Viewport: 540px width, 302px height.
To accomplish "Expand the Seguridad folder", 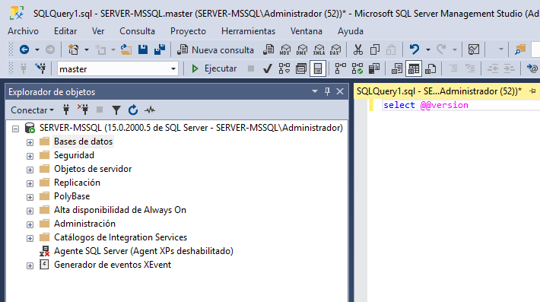I will 30,156.
